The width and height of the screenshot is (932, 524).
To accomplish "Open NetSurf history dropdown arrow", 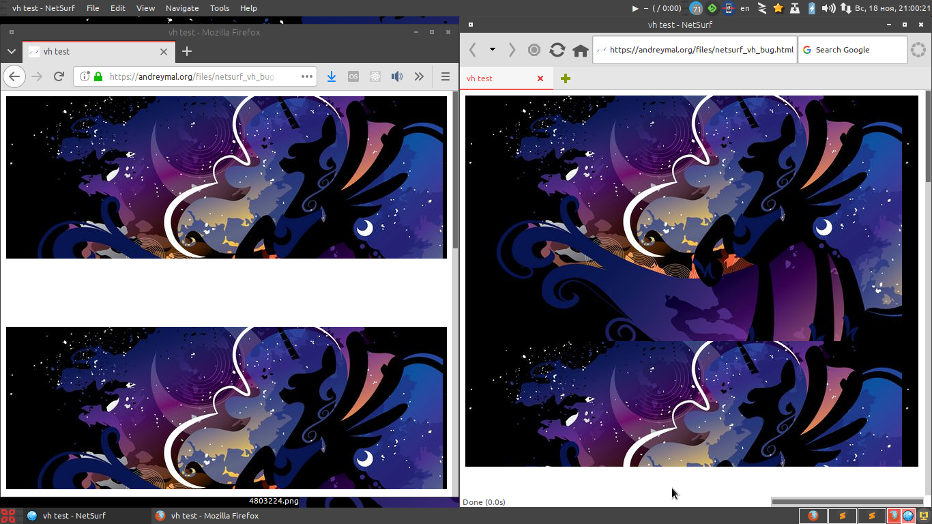I will tap(492, 50).
